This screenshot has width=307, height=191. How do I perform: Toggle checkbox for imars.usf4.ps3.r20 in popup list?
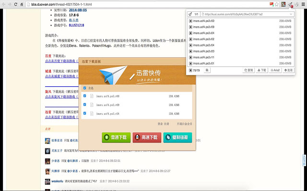tap(190, 51)
